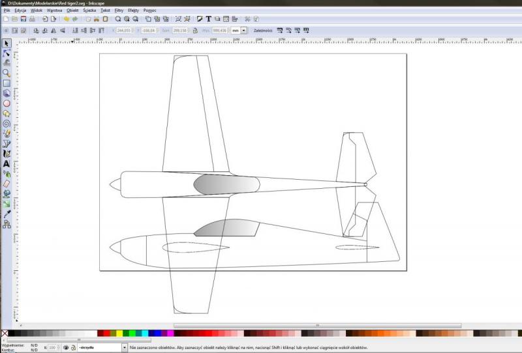This screenshot has height=353, width=522.
Task: Toggle current layer visibility eye icon
Action: (x=65, y=348)
